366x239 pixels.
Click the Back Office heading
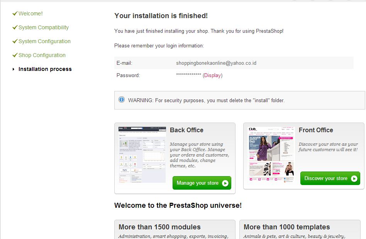[186, 130]
